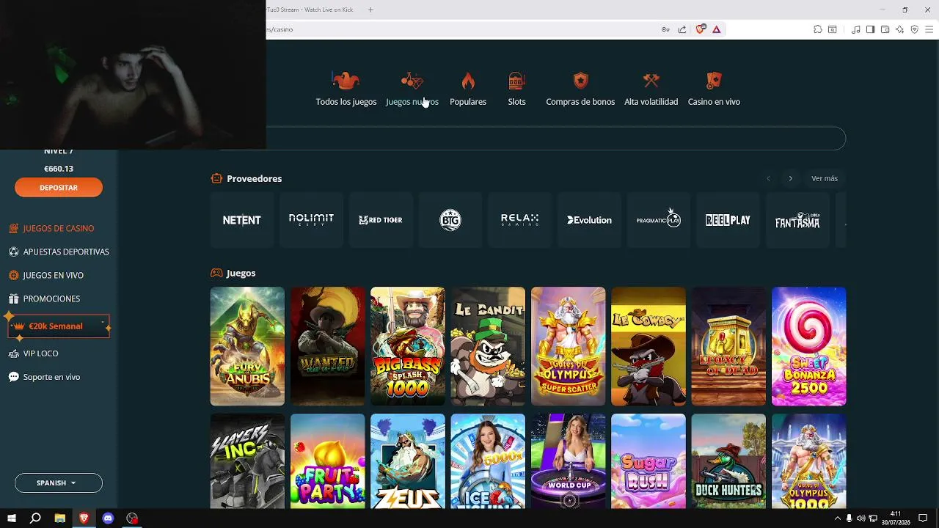Filter by Fantasma provider

[797, 220]
